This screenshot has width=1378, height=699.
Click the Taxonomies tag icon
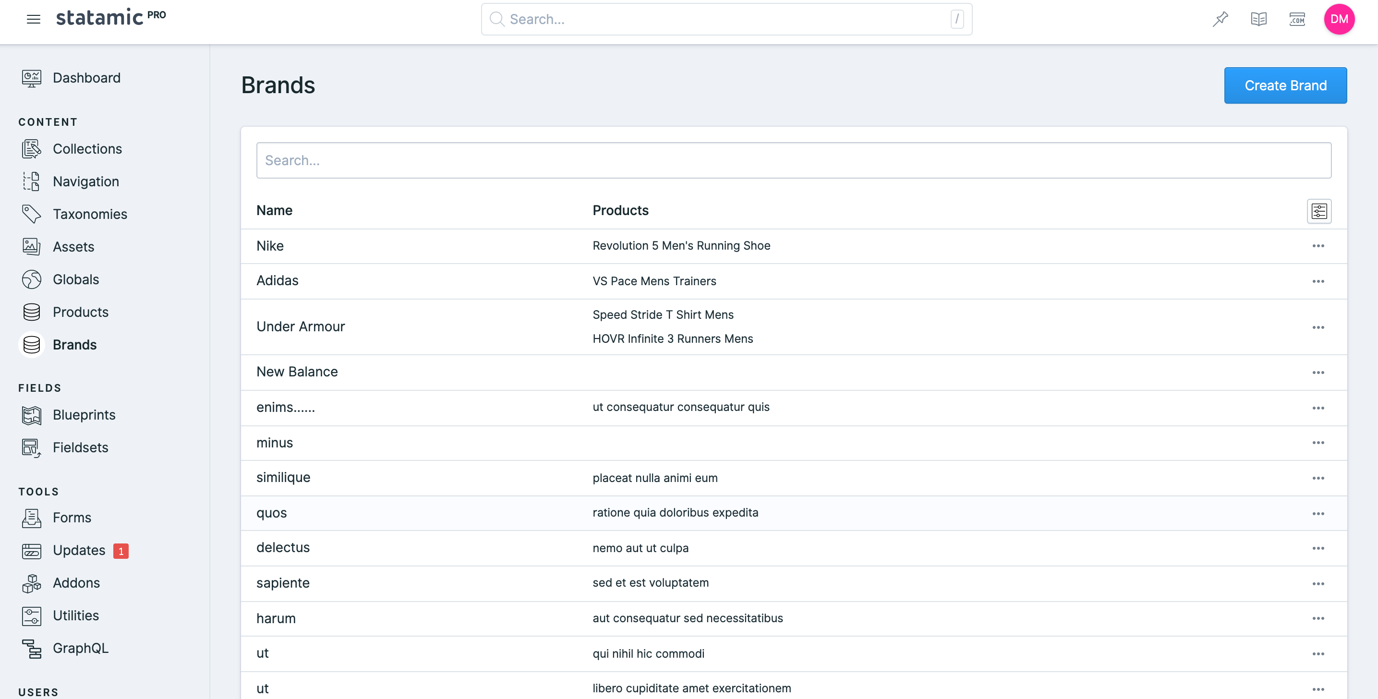click(x=32, y=215)
